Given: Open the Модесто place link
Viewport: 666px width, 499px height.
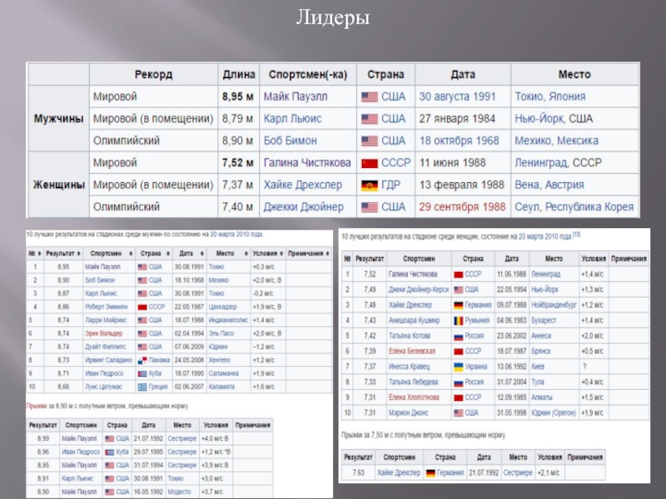Looking at the screenshot, I should (x=179, y=492).
